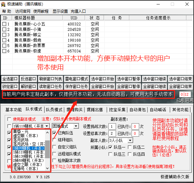Switch to the 摆摊出售 tab

95,110
